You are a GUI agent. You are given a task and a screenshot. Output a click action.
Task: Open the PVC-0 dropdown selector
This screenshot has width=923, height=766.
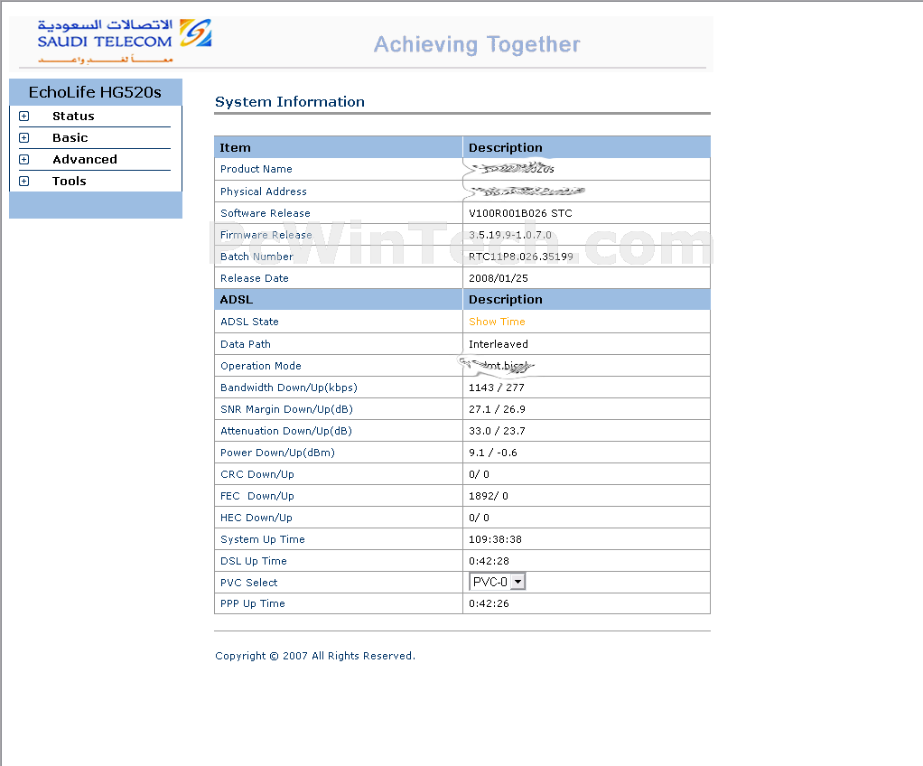click(x=497, y=582)
